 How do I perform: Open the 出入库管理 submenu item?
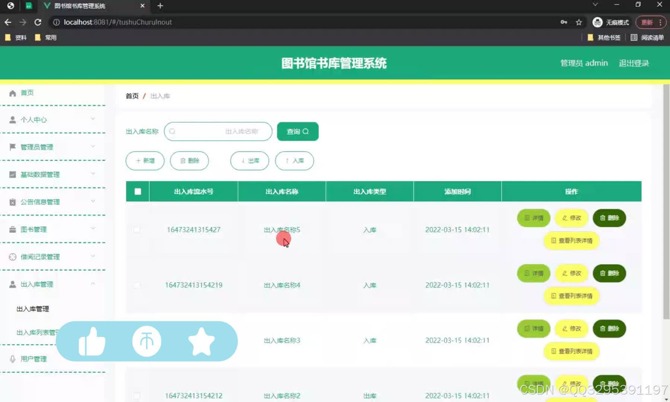(x=33, y=309)
